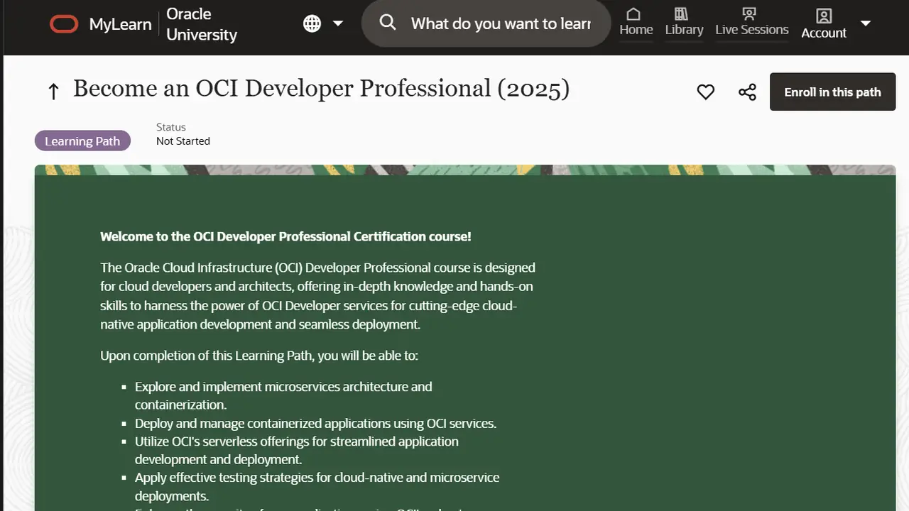This screenshot has width=909, height=511.
Task: Favorite this path with the heart icon
Action: tap(705, 92)
